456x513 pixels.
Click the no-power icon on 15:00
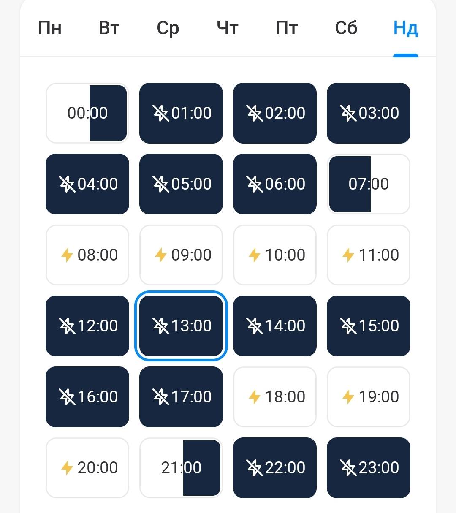tap(348, 326)
